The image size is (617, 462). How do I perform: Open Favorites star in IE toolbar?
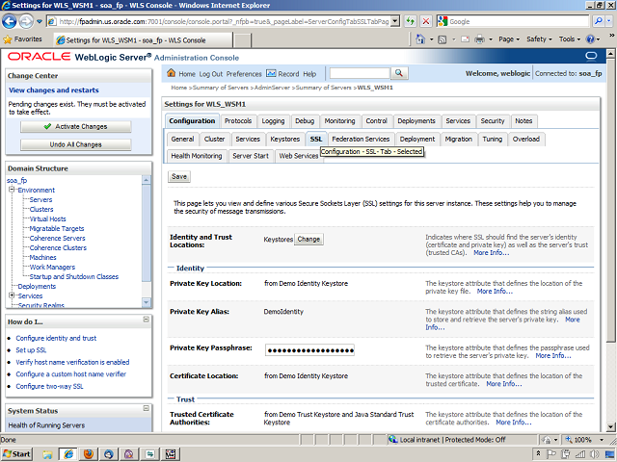(x=9, y=39)
